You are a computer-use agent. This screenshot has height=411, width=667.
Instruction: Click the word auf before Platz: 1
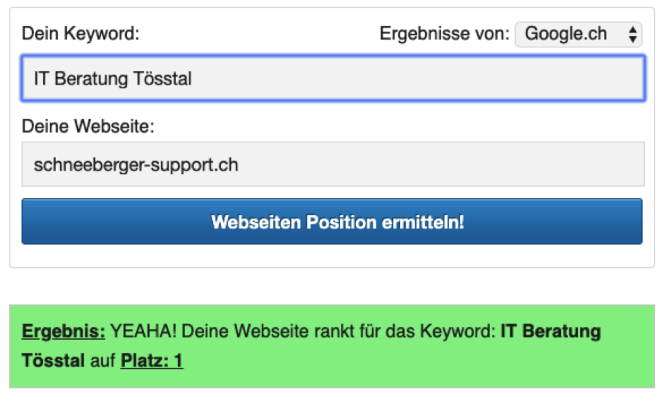[102, 361]
